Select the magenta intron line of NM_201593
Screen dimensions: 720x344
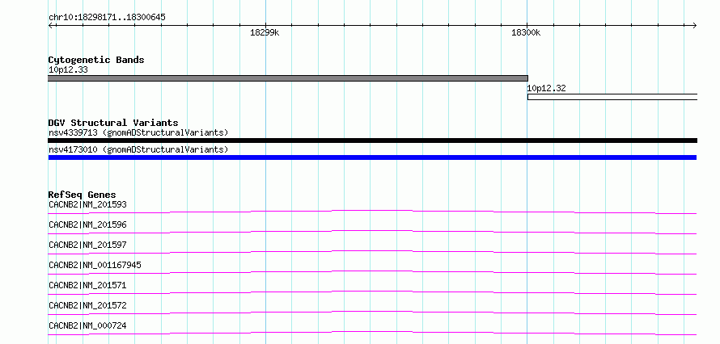pyautogui.click(x=373, y=211)
